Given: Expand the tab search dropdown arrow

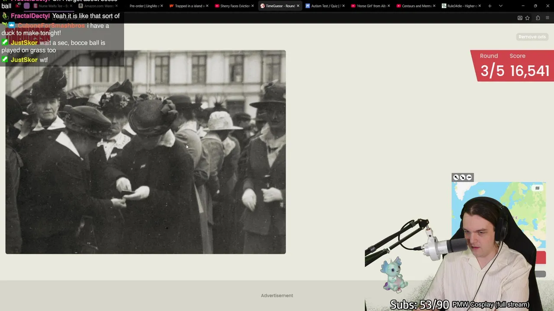Looking at the screenshot, I should [500, 6].
